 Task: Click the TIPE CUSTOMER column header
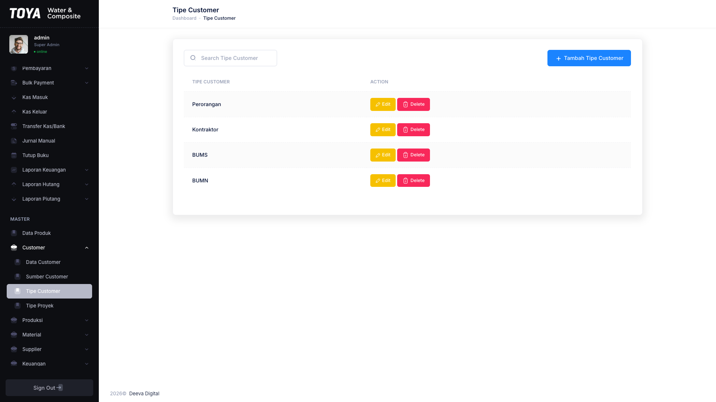coord(211,82)
